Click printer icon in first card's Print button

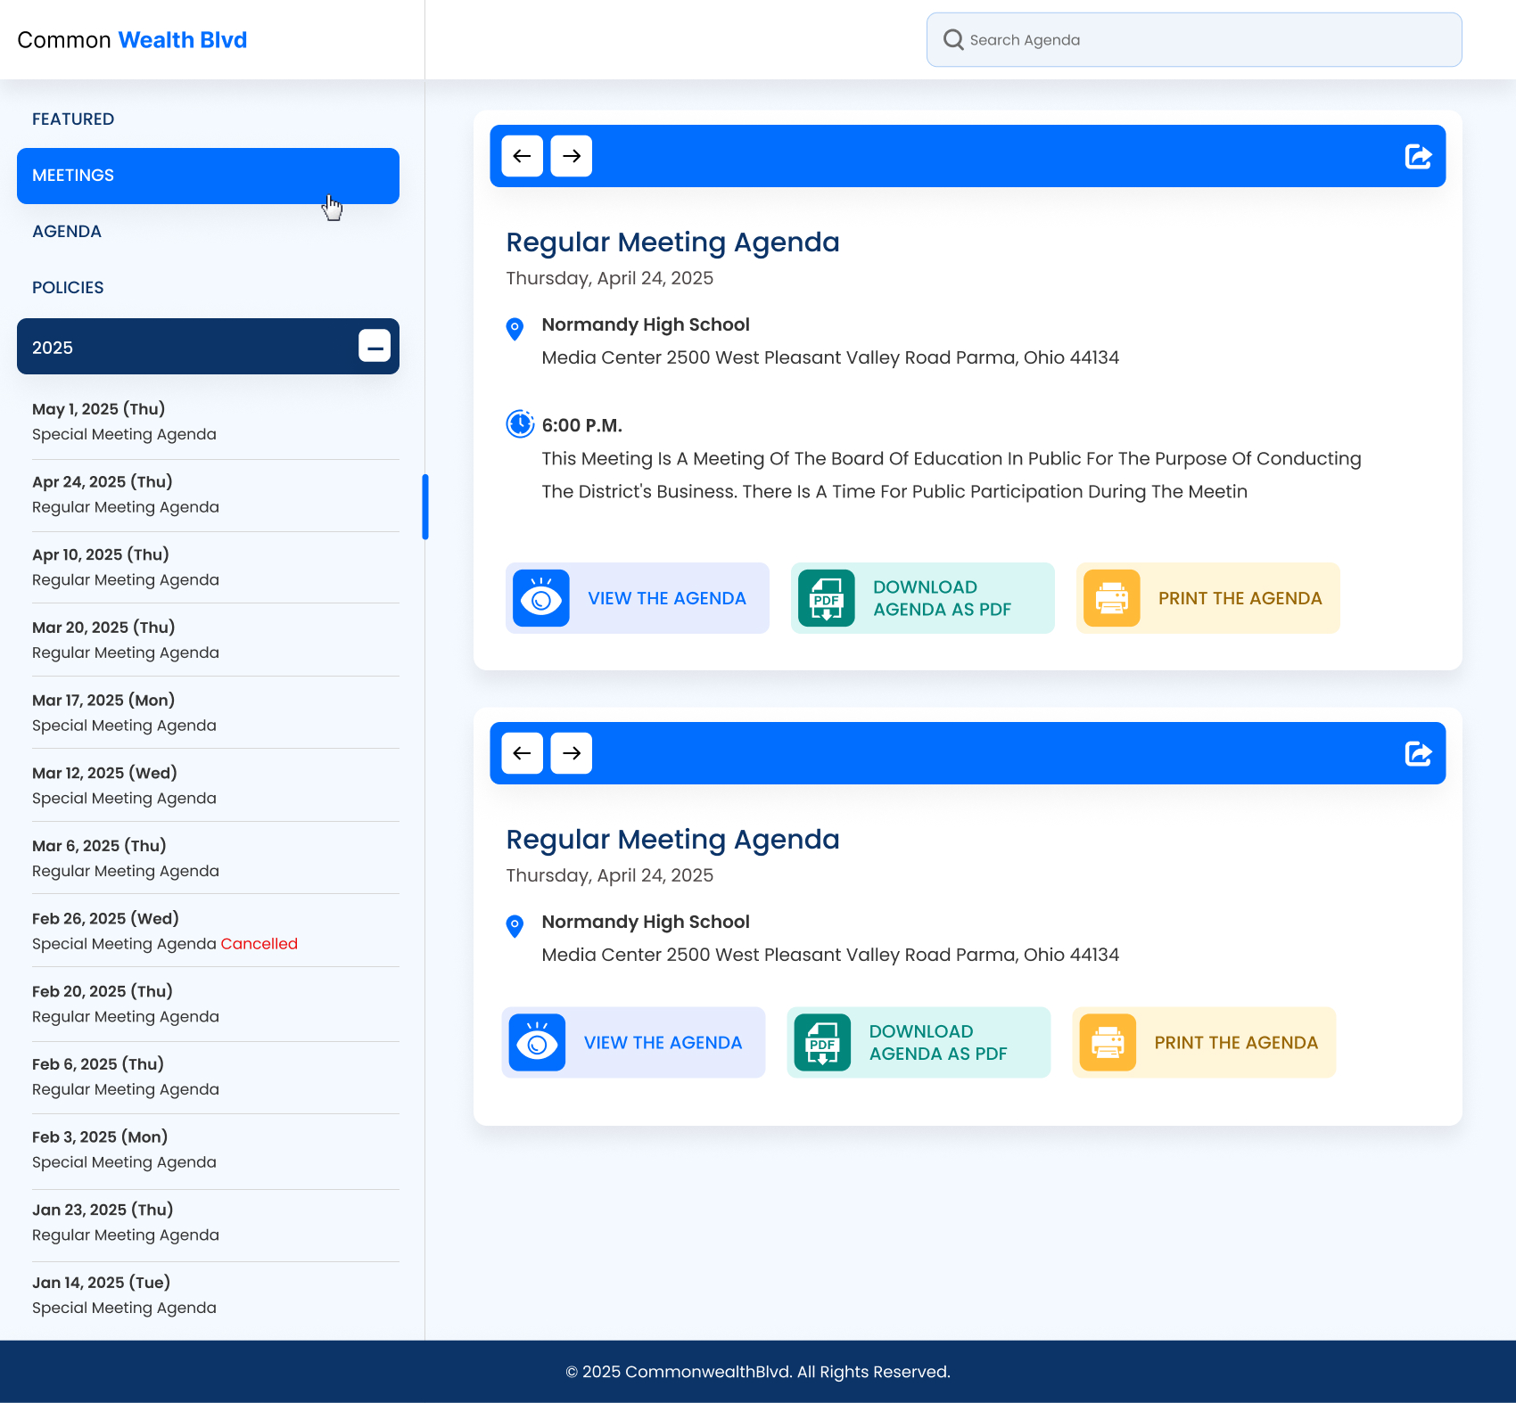point(1112,598)
